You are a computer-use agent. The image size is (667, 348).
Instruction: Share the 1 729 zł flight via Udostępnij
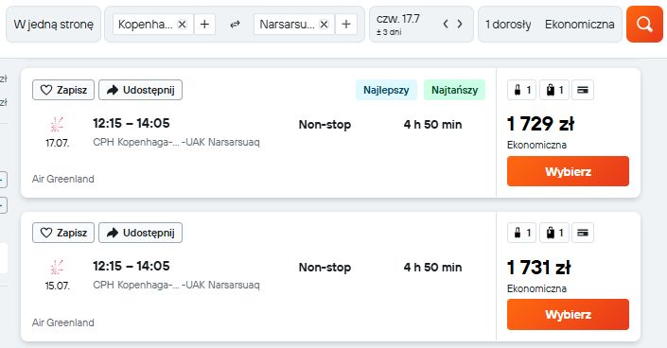(140, 90)
